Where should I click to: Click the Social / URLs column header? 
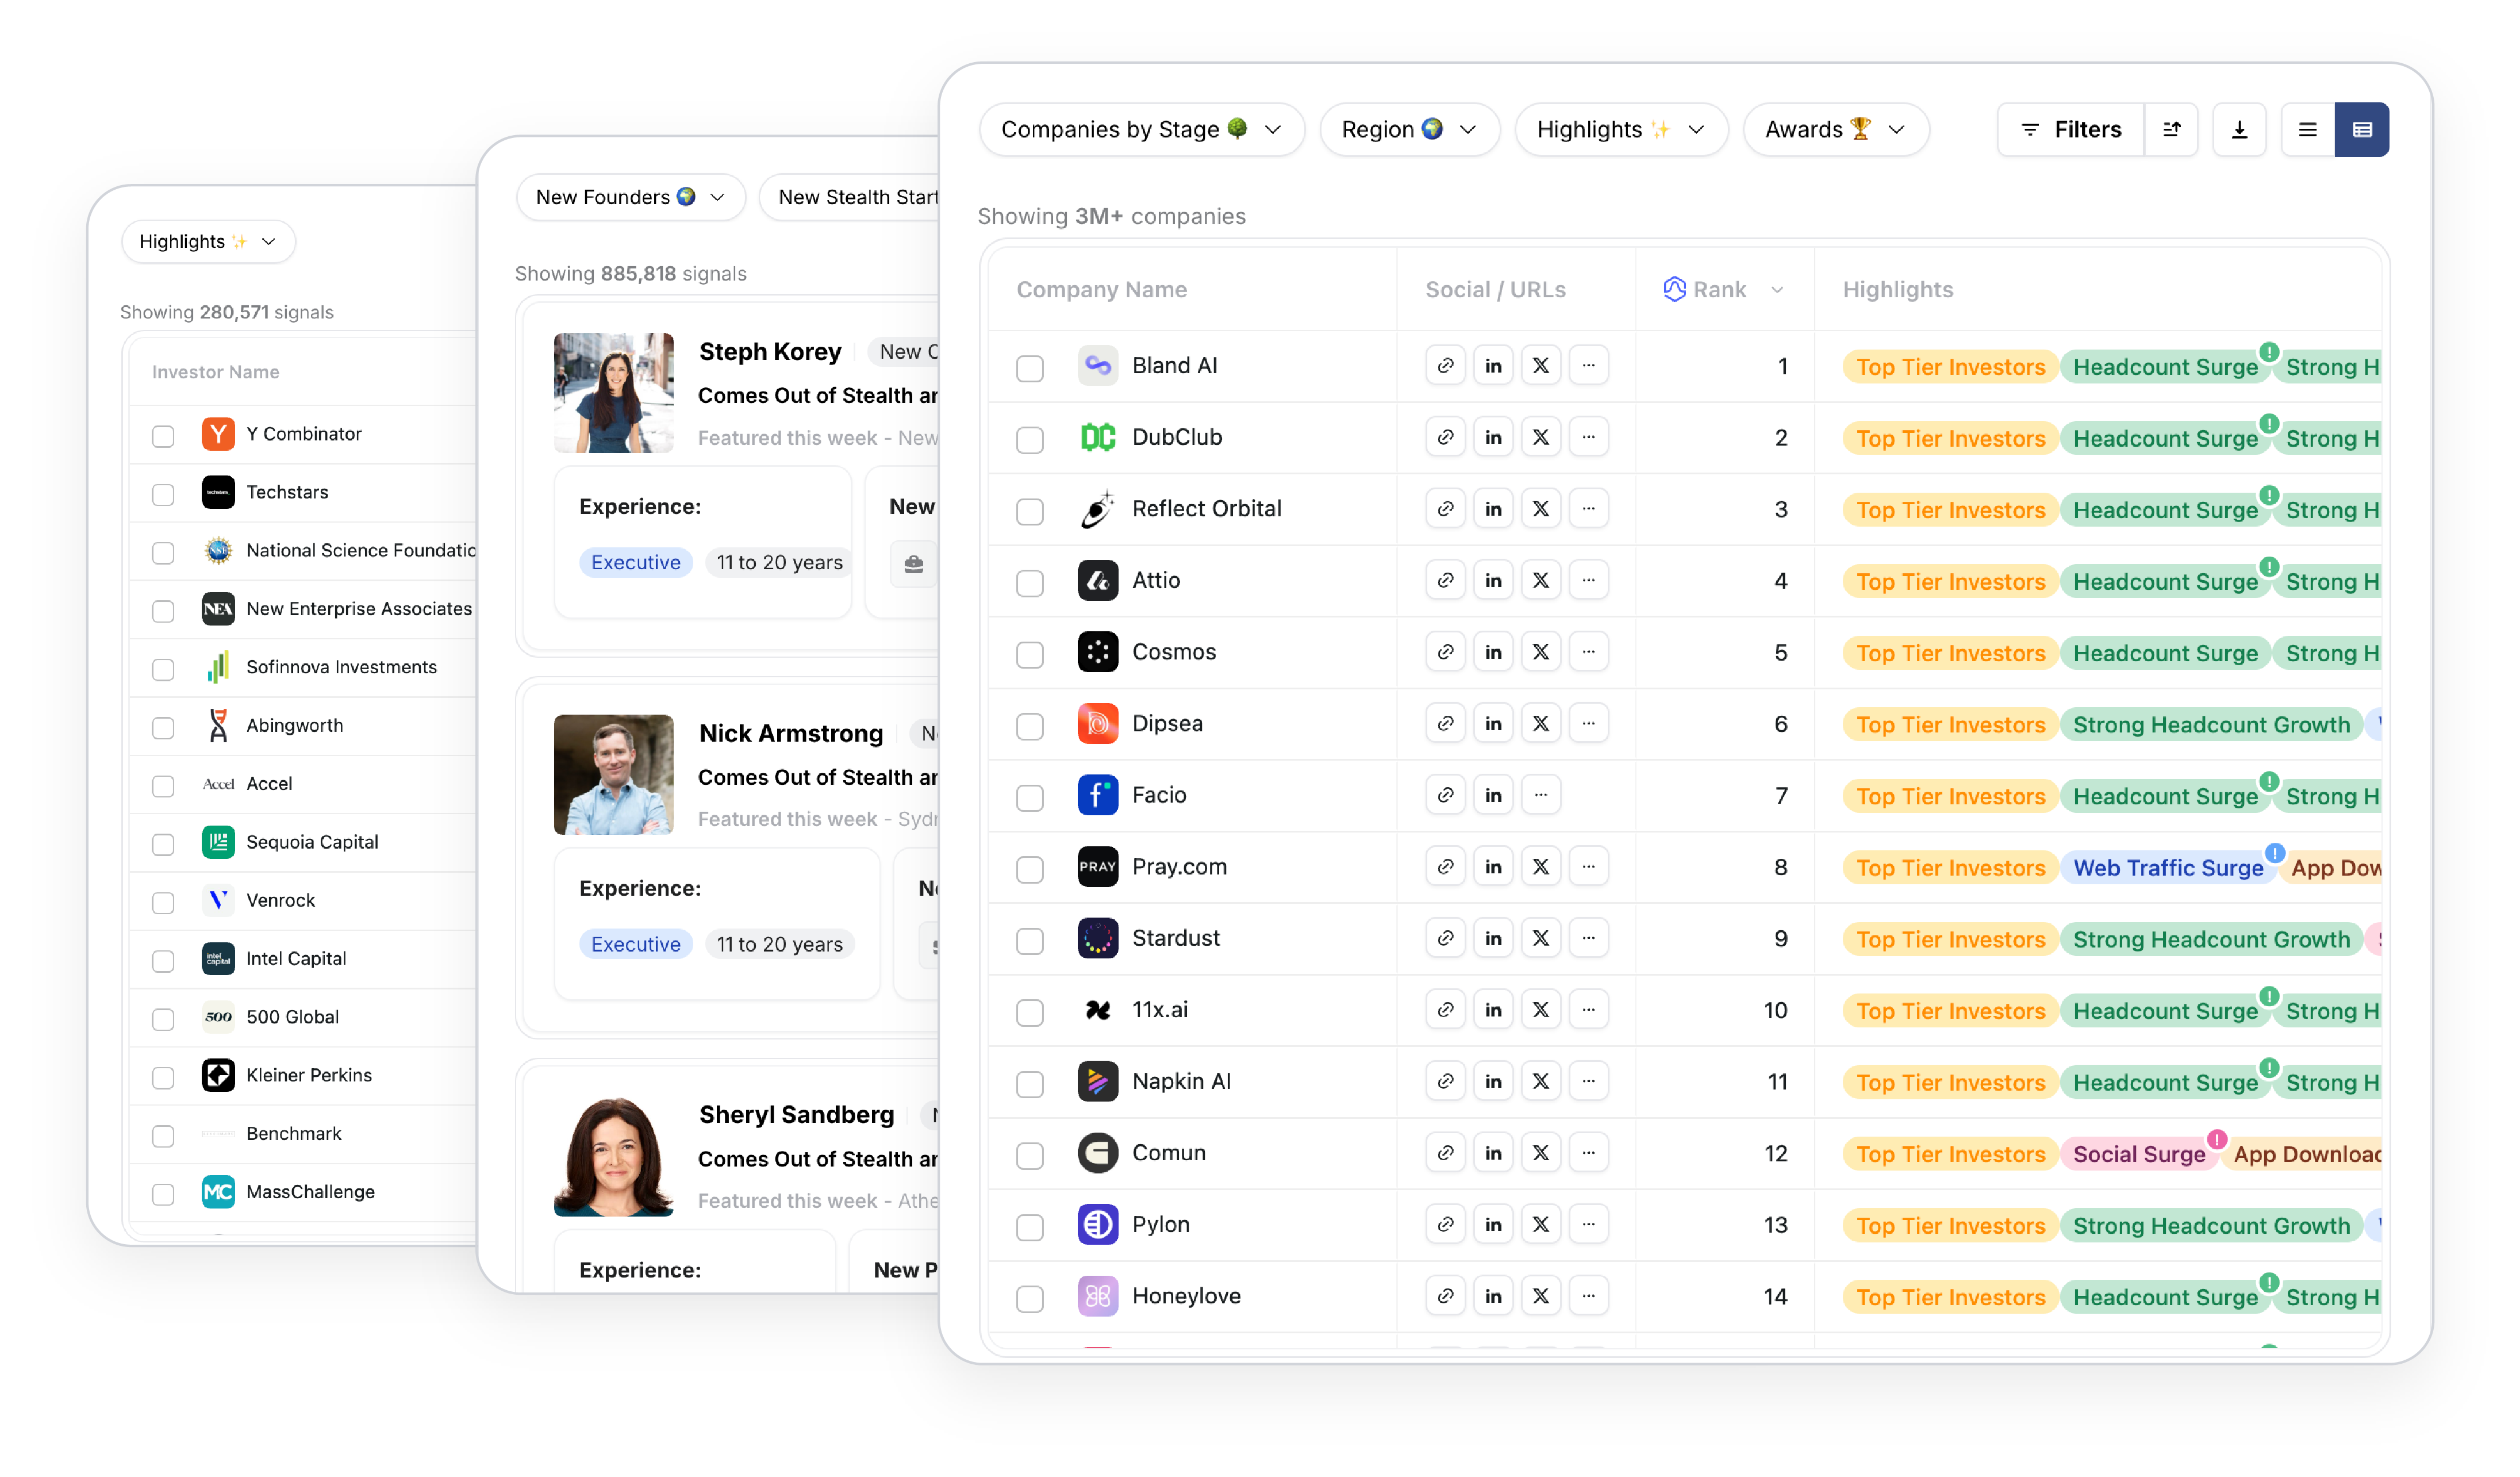pos(1495,289)
